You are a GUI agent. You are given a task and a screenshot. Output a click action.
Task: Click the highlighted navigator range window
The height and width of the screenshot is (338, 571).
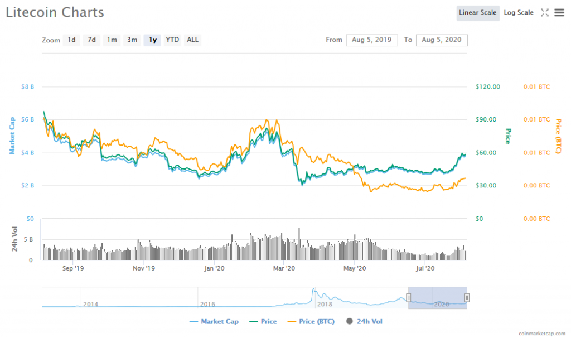pyautogui.click(x=438, y=298)
